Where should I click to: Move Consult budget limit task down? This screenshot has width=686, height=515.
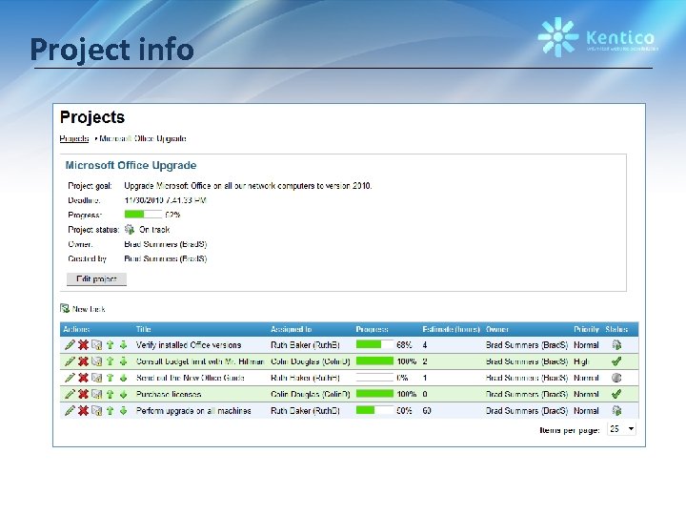(123, 361)
